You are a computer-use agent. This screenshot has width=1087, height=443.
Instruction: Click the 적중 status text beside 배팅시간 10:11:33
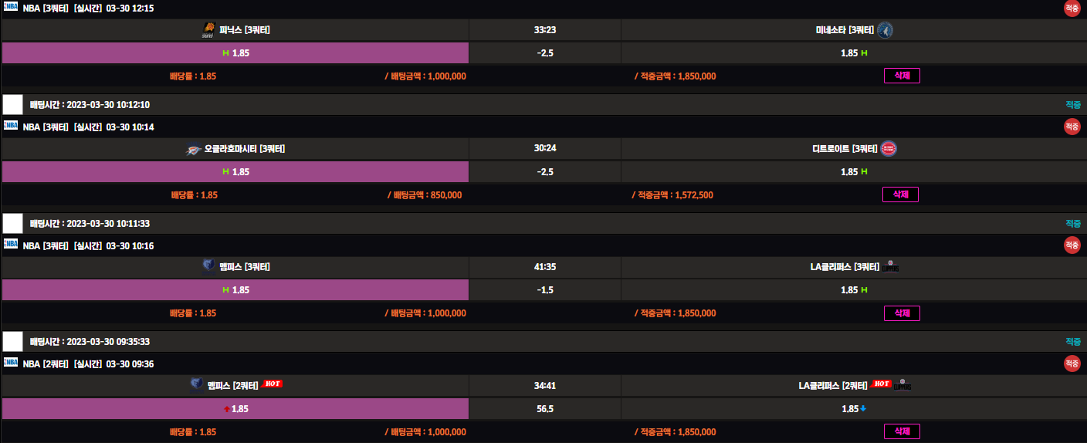1073,224
